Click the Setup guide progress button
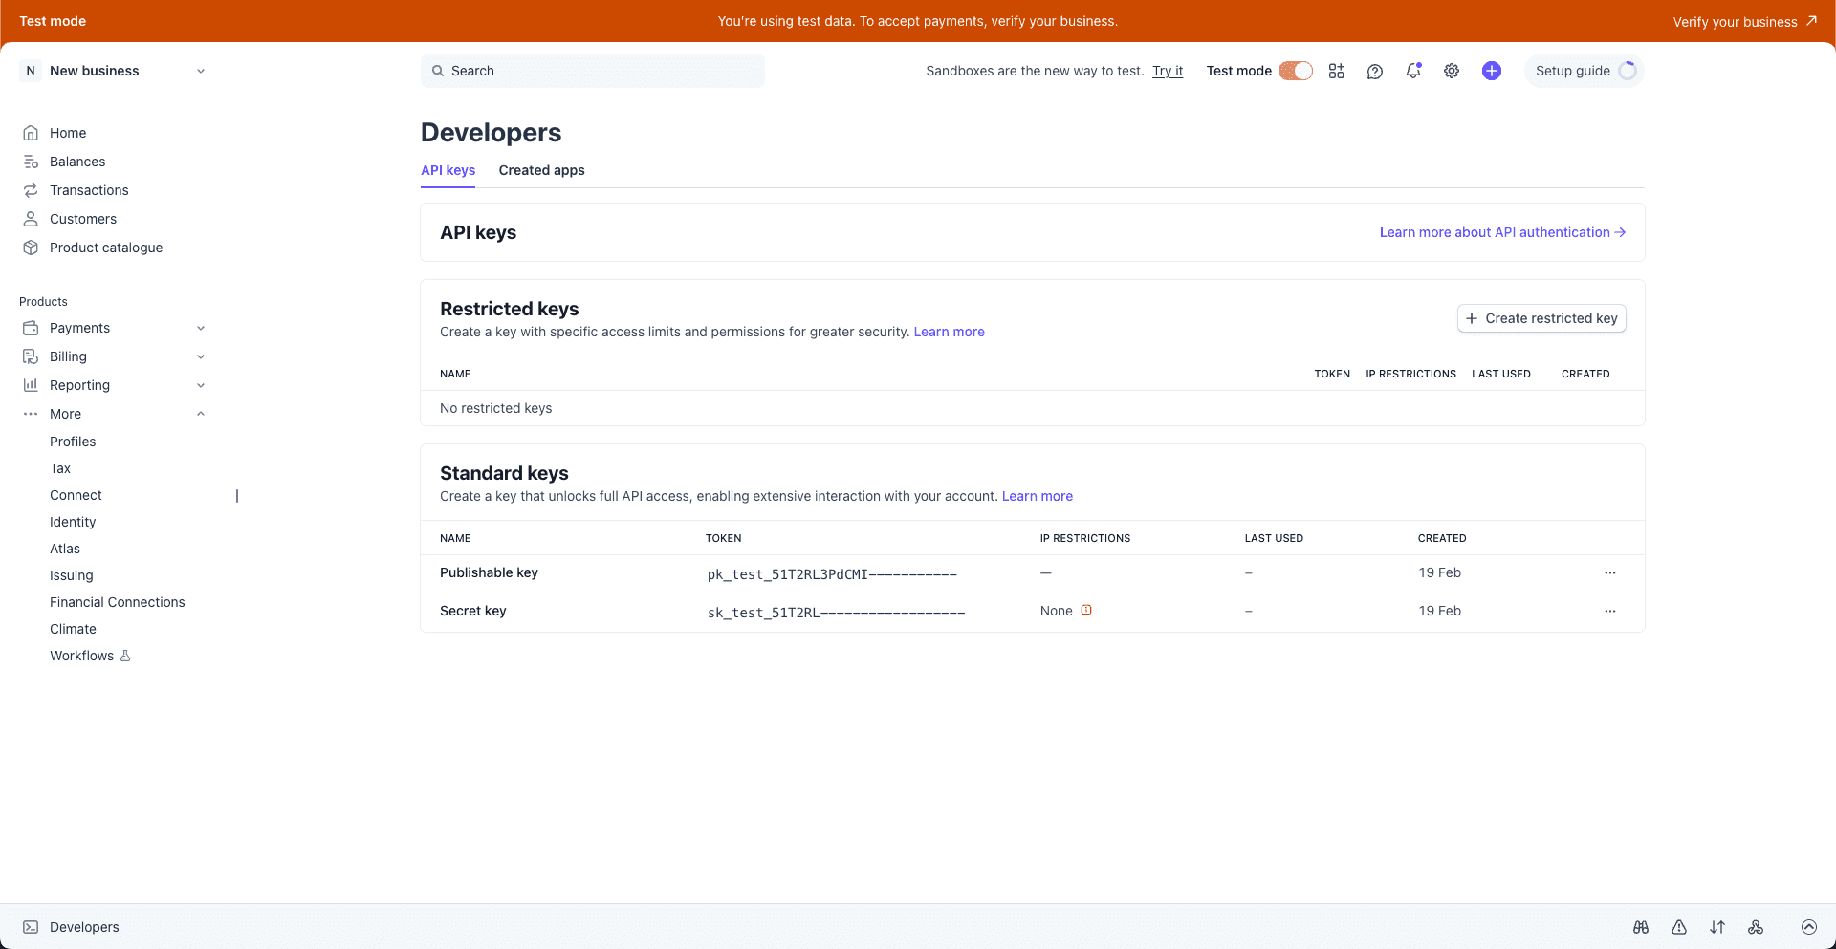 [x=1584, y=71]
